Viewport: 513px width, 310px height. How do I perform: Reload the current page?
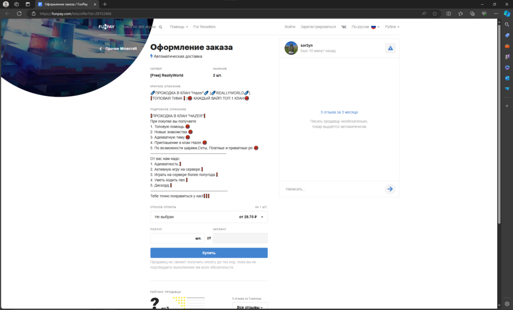[x=19, y=14]
